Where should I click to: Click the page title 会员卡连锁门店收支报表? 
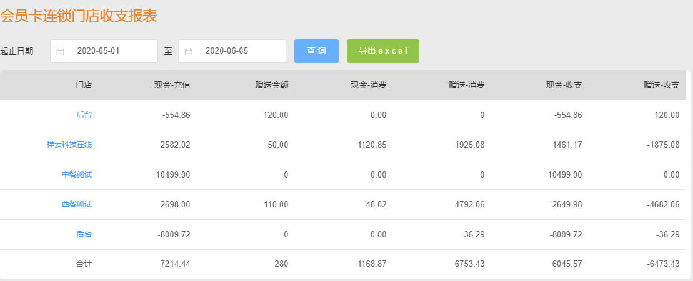(x=78, y=16)
